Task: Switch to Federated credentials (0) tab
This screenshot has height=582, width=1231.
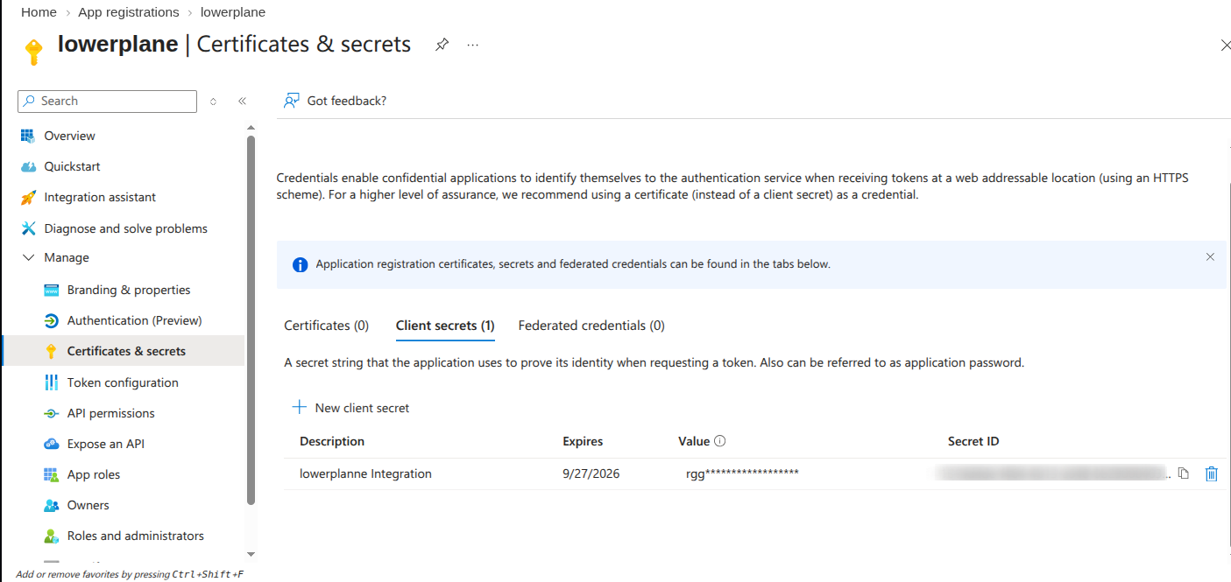Action: (591, 326)
